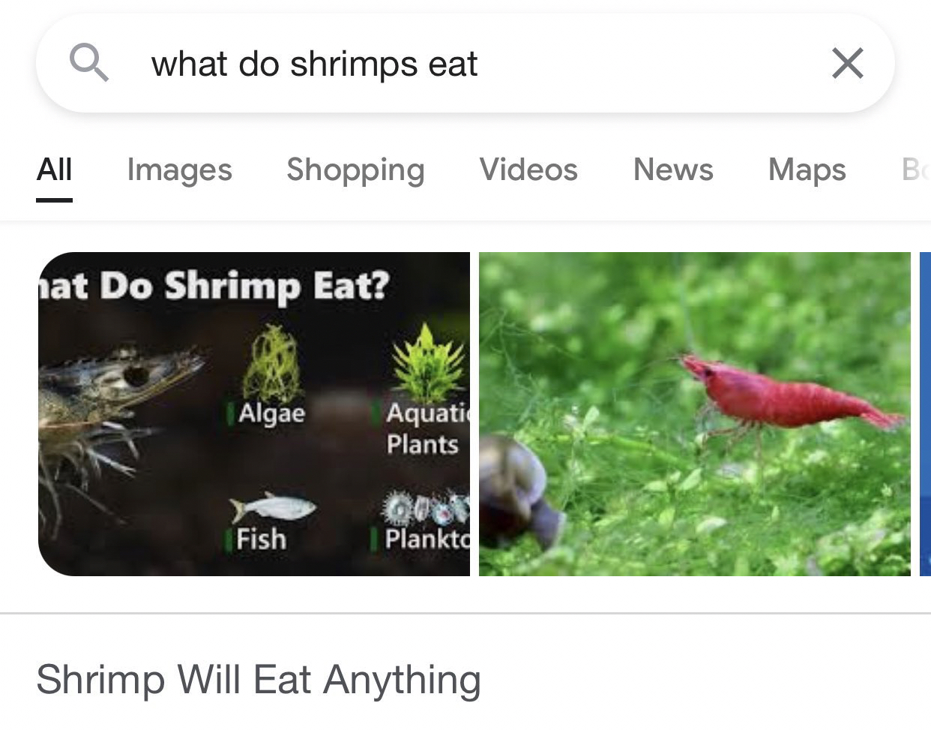Open 'Shrimp Will Eat Anything' heading
931x730 pixels.
[x=259, y=680]
